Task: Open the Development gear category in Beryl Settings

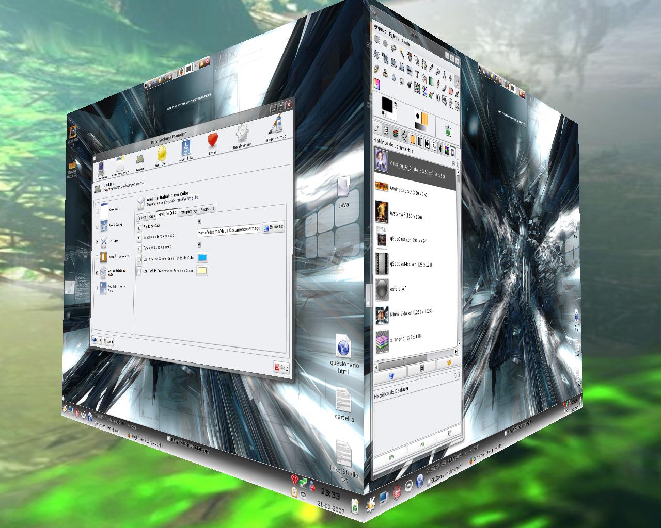Action: point(242,137)
